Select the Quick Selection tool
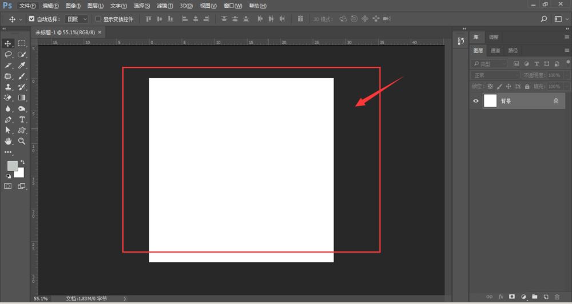 pyautogui.click(x=22, y=55)
